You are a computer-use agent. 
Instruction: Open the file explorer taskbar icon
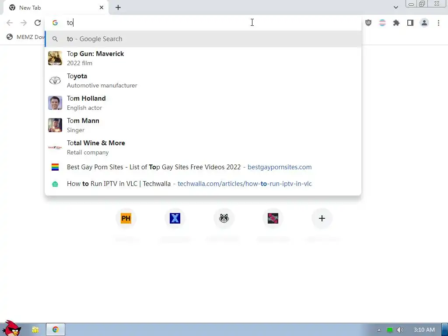[35, 330]
